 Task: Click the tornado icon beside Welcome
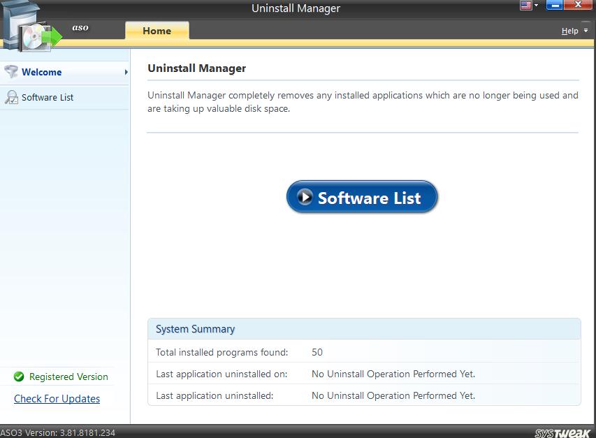pyautogui.click(x=11, y=72)
